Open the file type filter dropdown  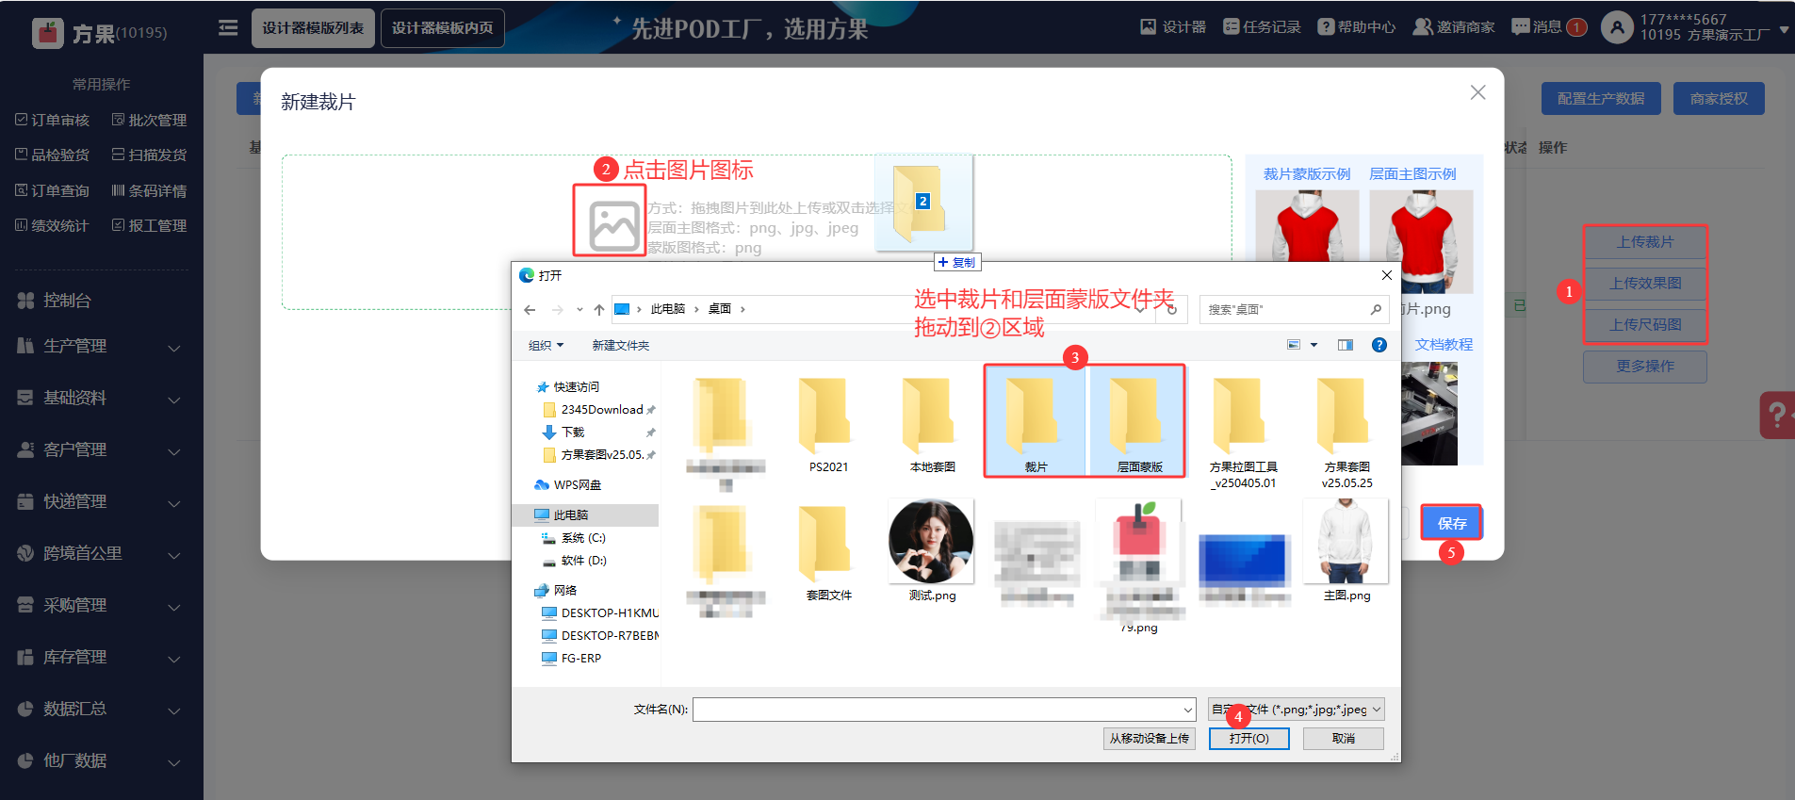(1297, 710)
